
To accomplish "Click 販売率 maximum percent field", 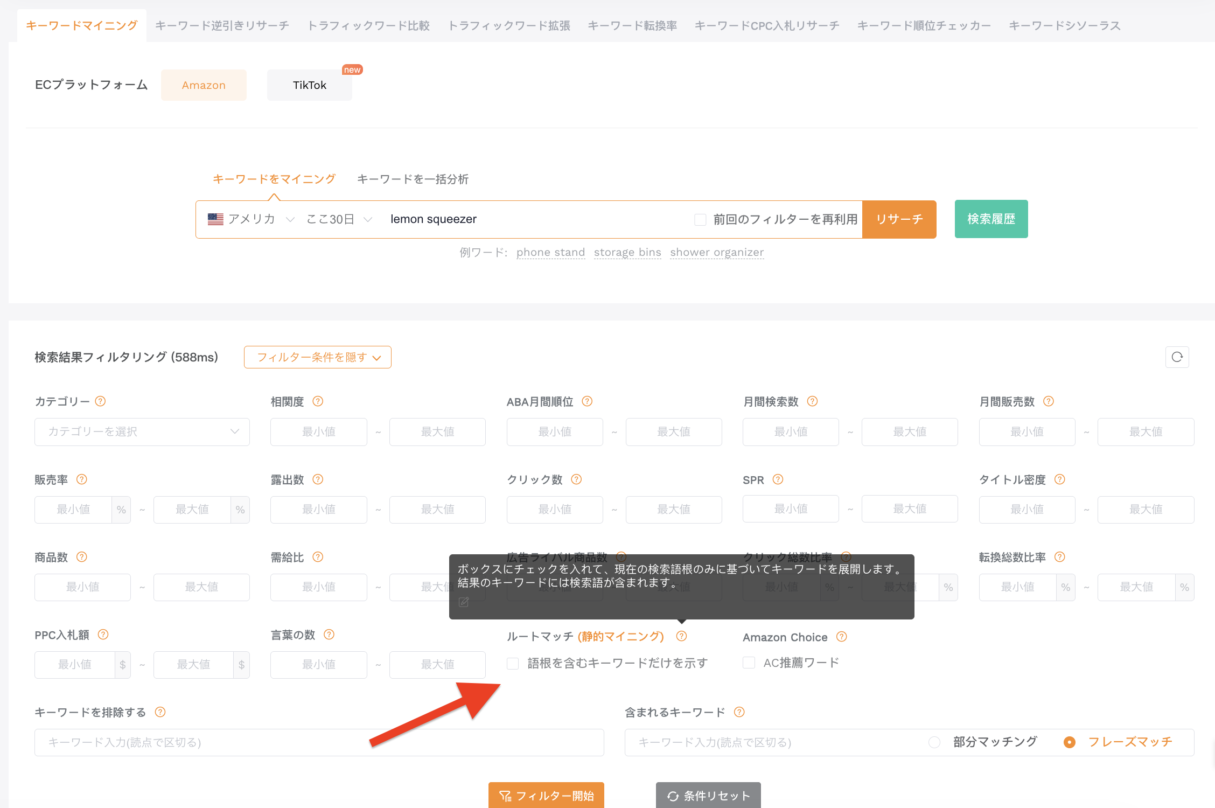I will point(192,510).
